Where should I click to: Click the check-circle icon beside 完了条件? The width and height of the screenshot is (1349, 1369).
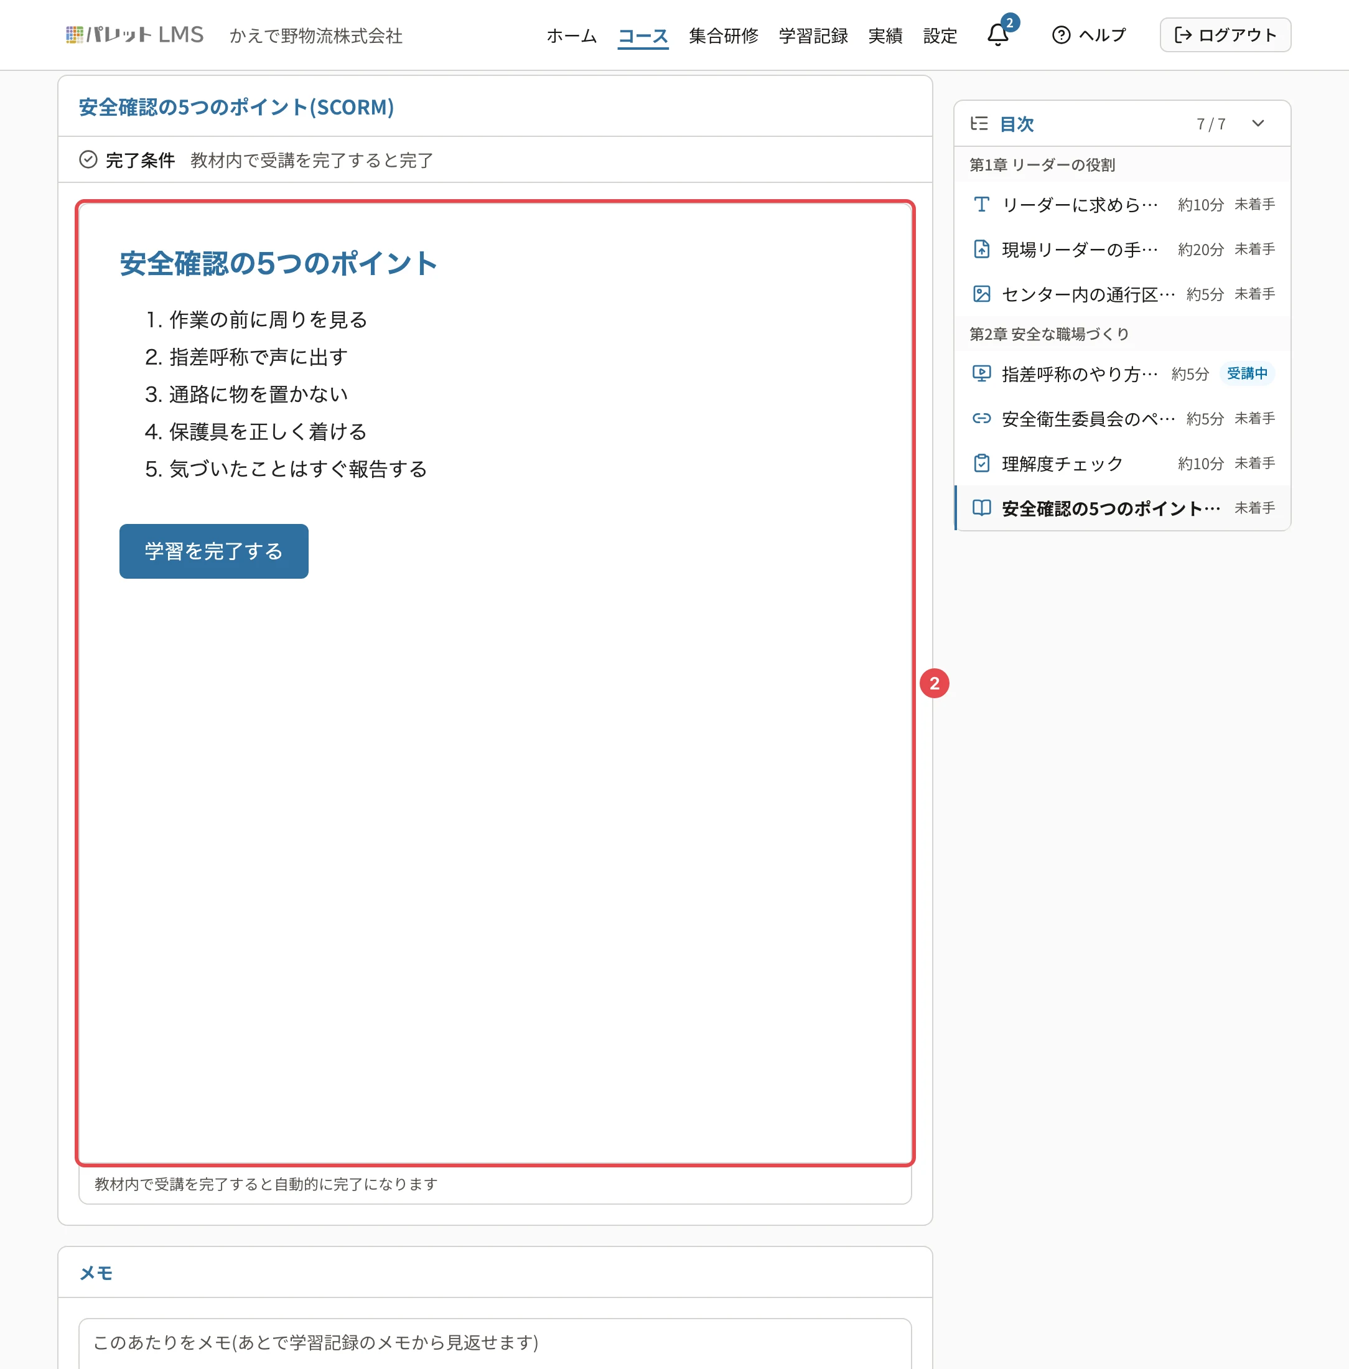[x=88, y=159]
